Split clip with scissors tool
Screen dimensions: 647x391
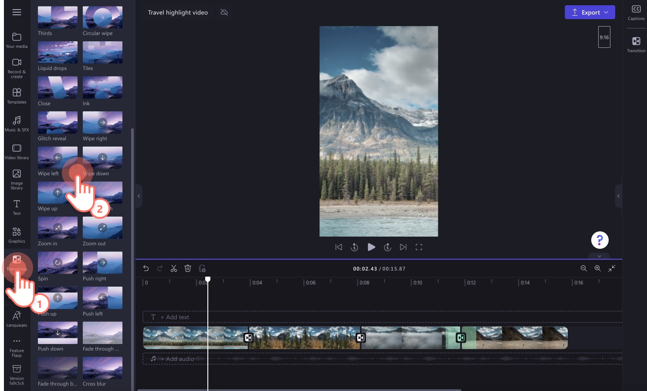[x=174, y=268]
